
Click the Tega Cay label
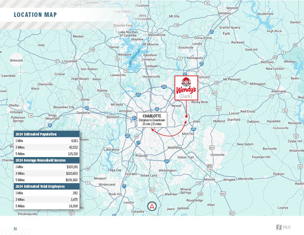tap(115, 170)
